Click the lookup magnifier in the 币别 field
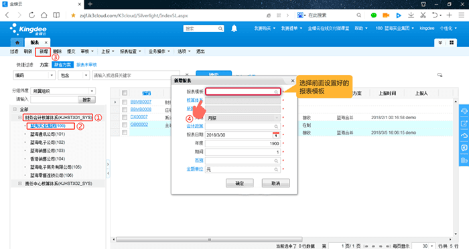 276,161
